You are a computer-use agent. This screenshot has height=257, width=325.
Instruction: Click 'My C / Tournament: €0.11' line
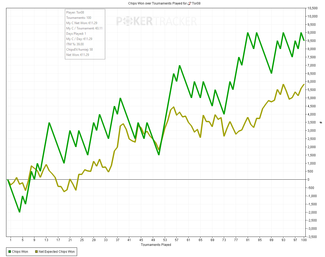tap(84, 28)
